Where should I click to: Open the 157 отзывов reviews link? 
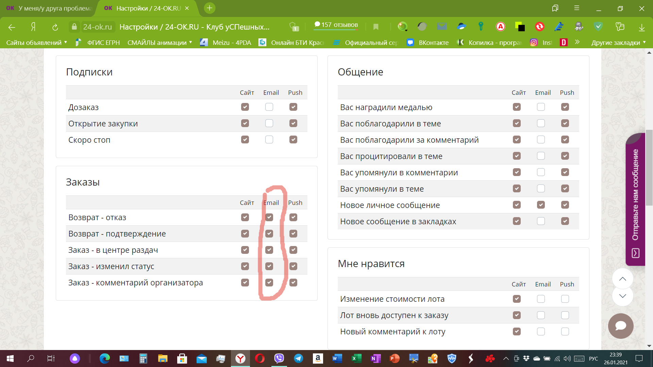click(x=336, y=25)
